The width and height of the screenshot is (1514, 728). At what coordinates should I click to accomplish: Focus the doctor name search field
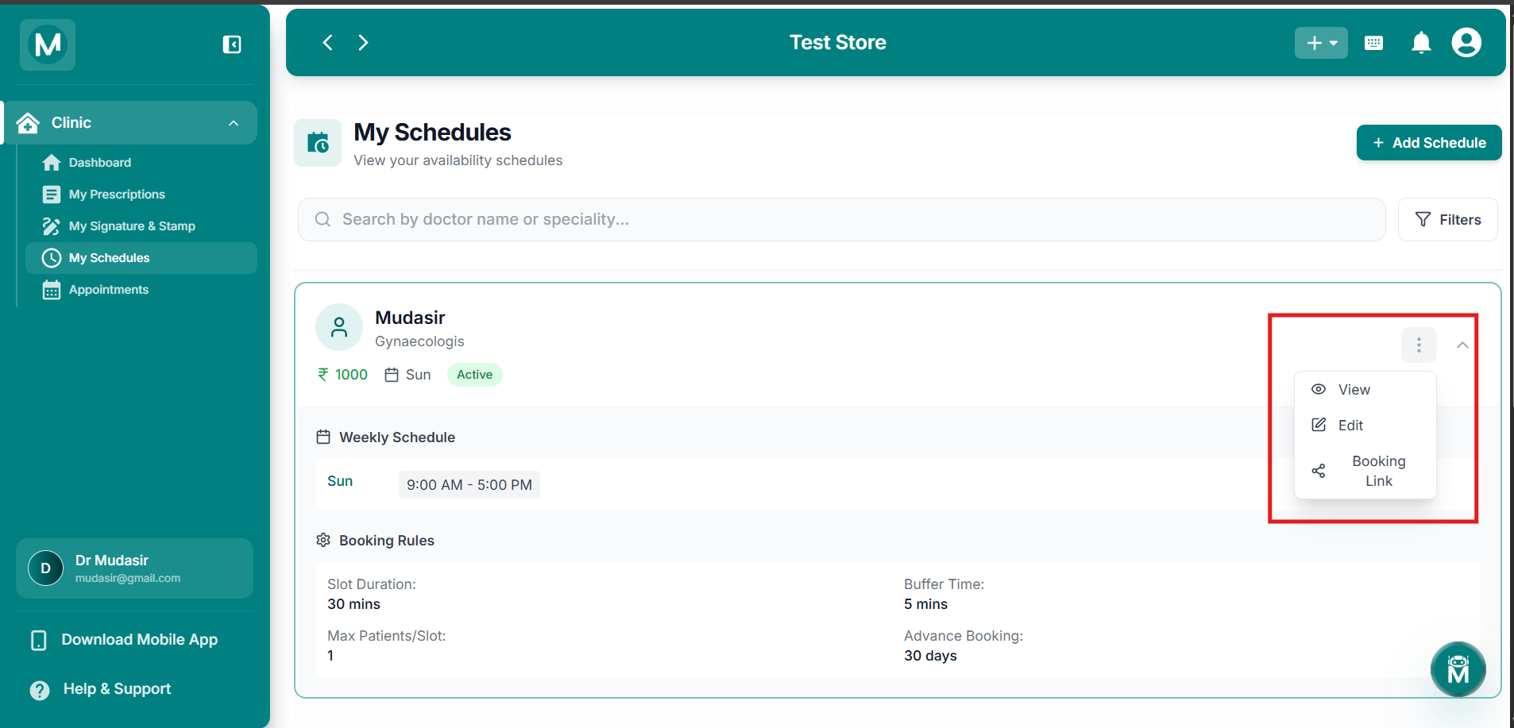click(842, 220)
